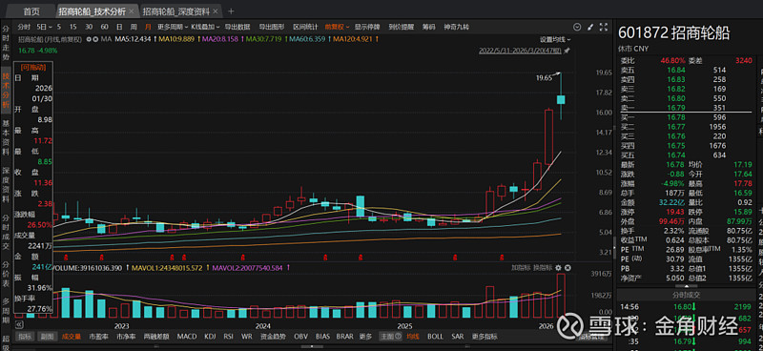The height and width of the screenshot is (351, 763).
Task: Open the 前复权 adjustment dropdown
Action: (x=338, y=27)
